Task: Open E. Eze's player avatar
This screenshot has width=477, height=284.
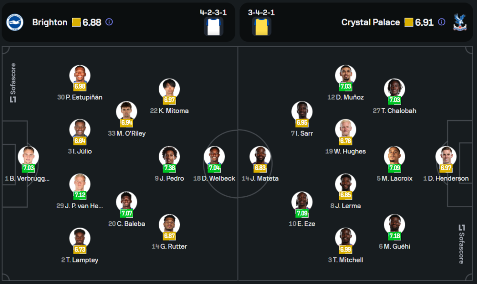Action: tap(302, 202)
